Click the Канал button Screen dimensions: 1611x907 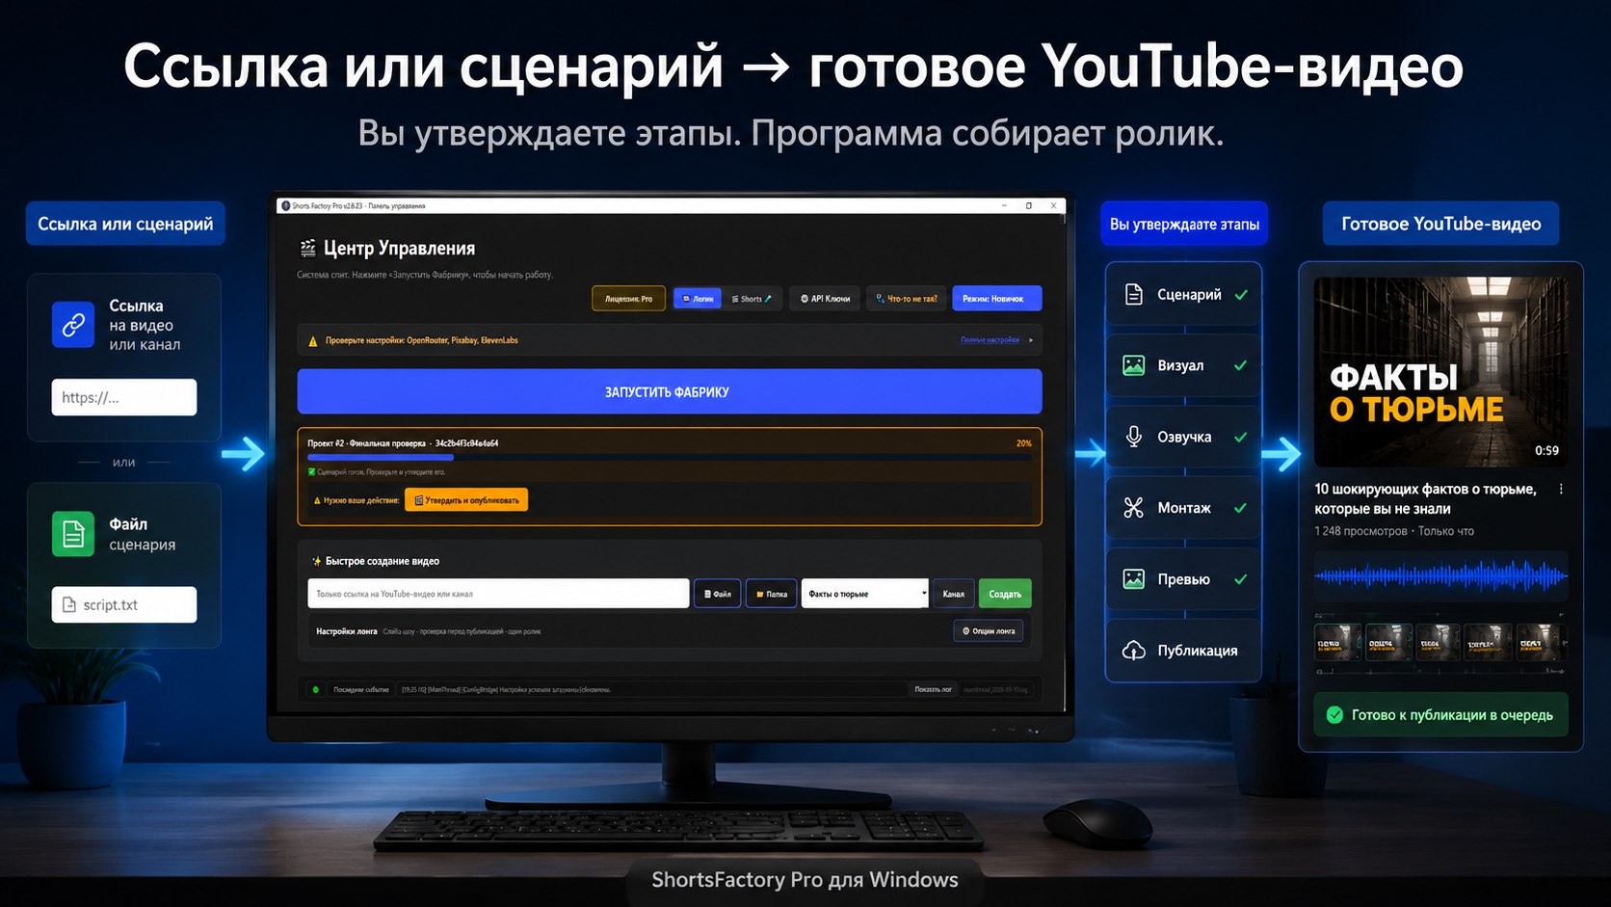click(x=954, y=594)
